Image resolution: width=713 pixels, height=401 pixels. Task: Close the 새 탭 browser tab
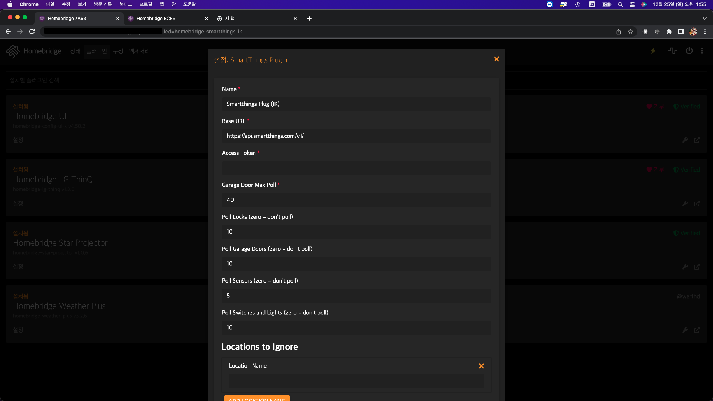(x=295, y=19)
